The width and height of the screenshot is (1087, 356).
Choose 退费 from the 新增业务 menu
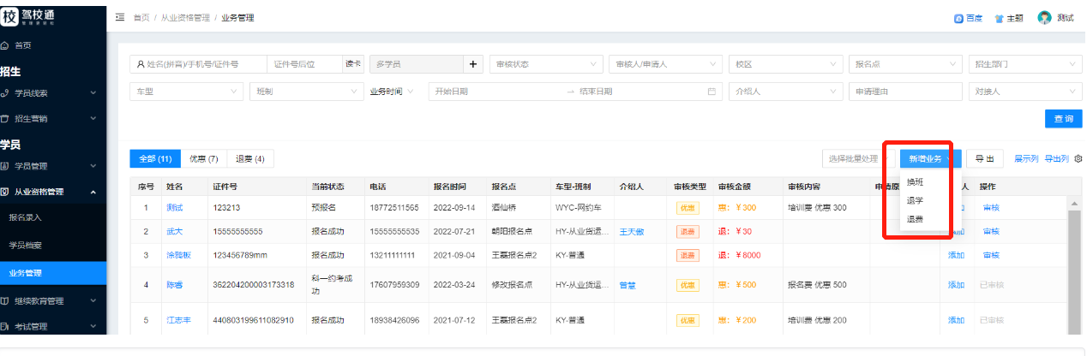916,219
